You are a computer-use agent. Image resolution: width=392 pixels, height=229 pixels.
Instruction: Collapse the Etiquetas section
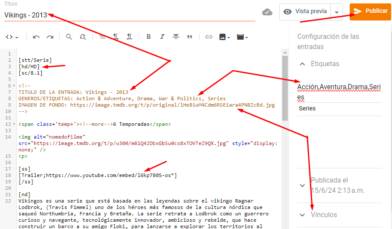(x=302, y=64)
